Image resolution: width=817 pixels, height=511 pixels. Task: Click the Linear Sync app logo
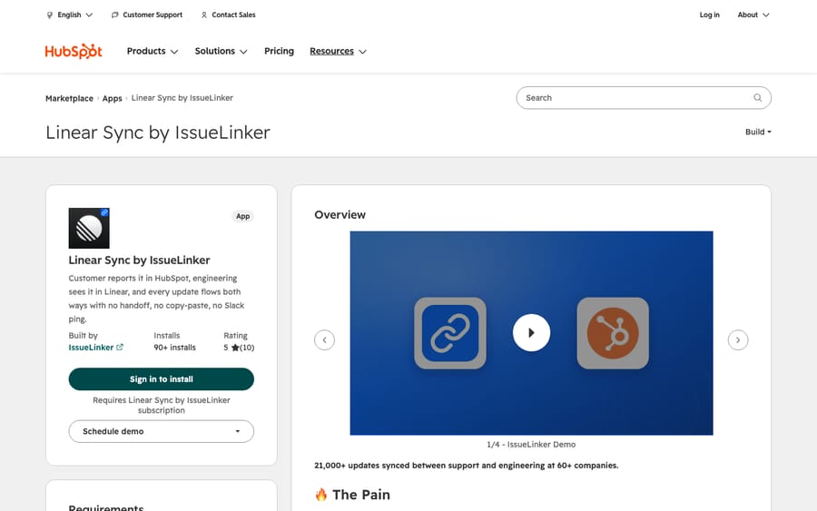pos(89,228)
